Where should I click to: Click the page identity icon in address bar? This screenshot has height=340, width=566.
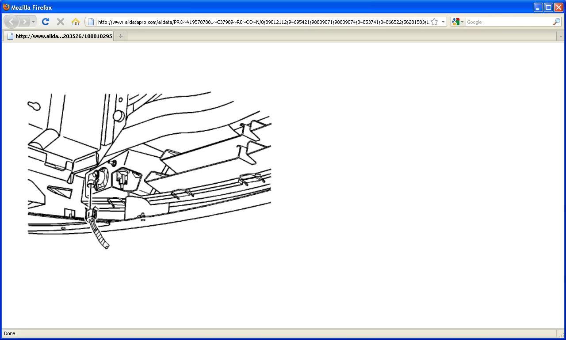[x=91, y=22]
